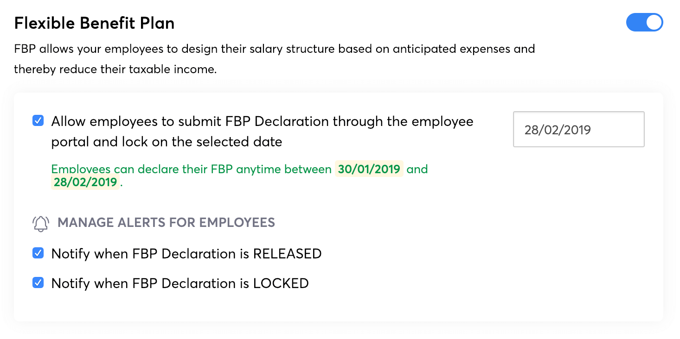
Task: Click the 'Flexible Benefit Plan' heading
Action: 94,23
